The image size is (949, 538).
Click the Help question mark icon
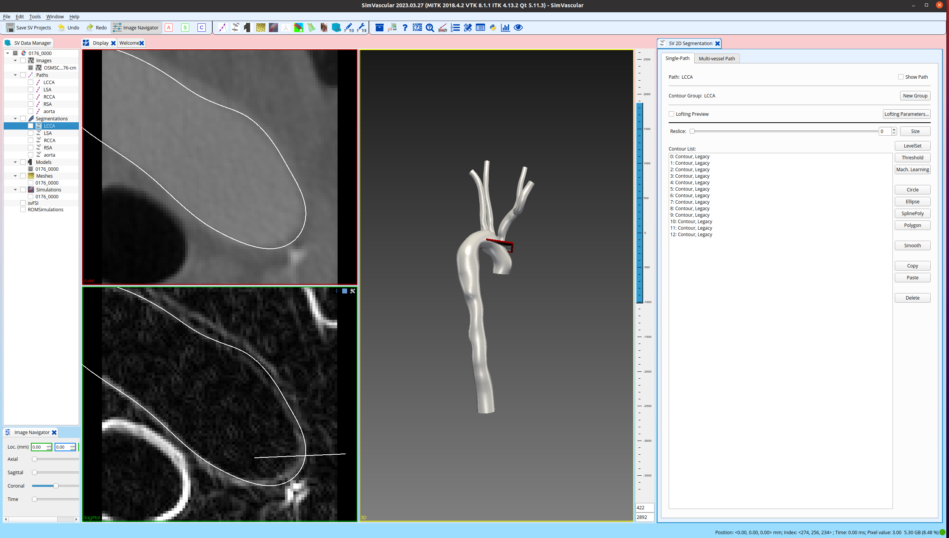tap(404, 28)
